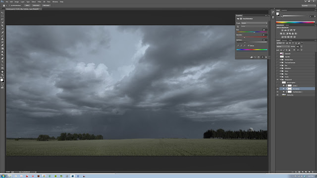Toggle the Colorize checkbox
Viewport: 317px width, 178px height.
[x=249, y=45]
